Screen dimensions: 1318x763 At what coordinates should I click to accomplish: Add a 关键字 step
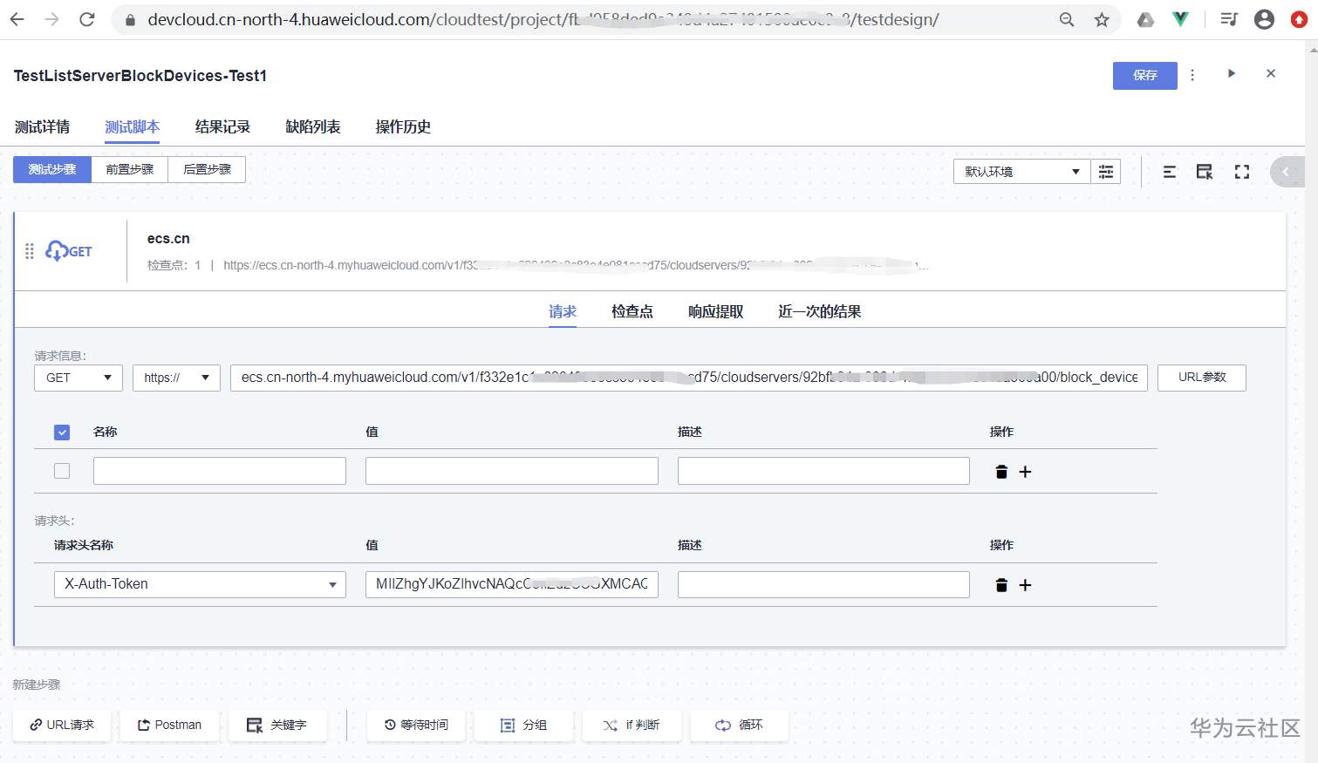click(x=277, y=726)
